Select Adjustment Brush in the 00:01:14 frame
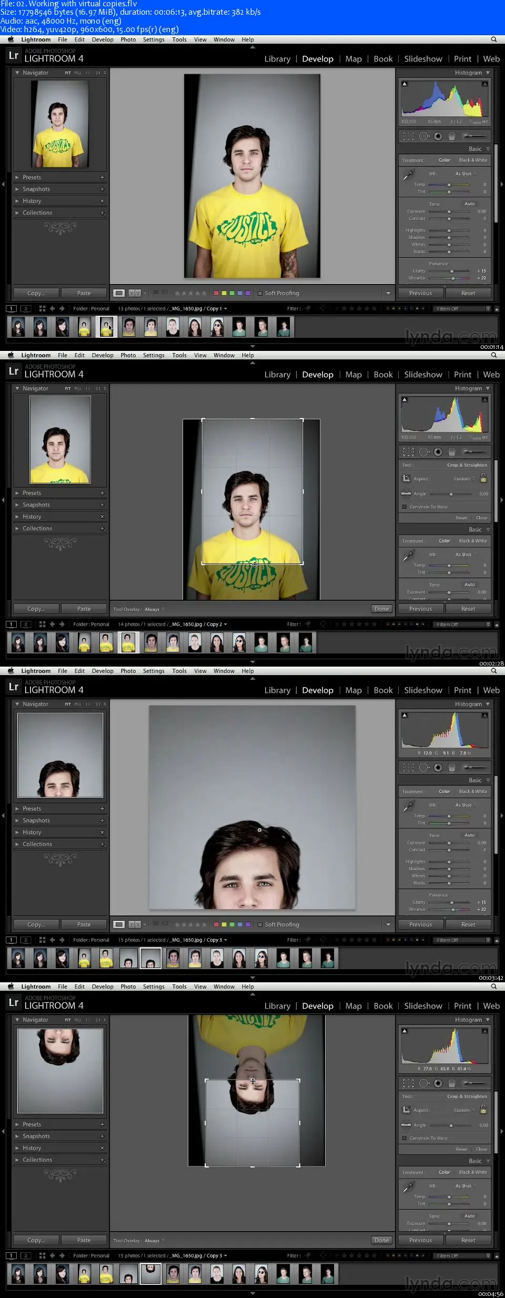Image resolution: width=505 pixels, height=1298 pixels. [x=474, y=136]
